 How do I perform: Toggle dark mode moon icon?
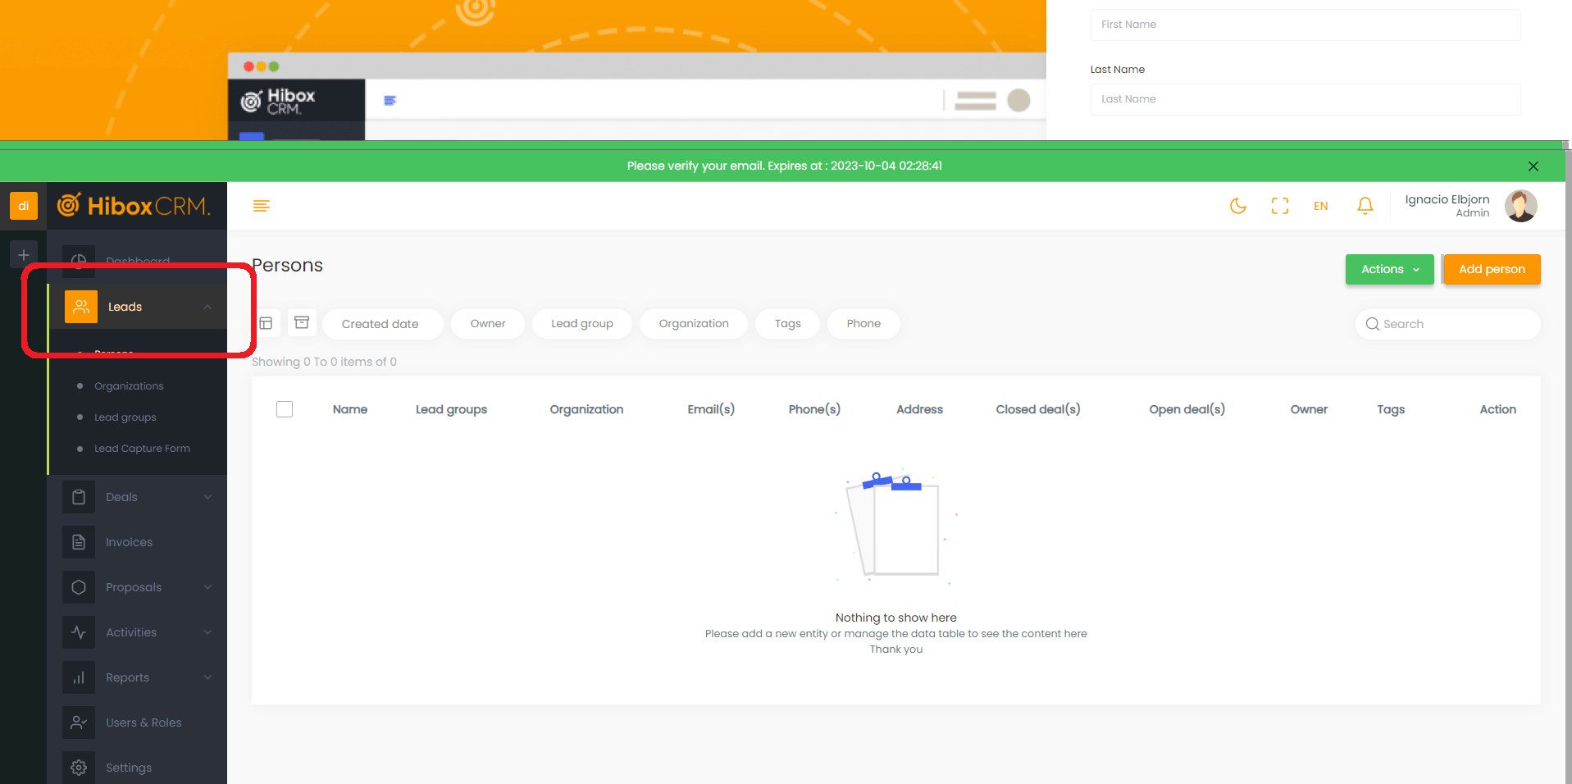pos(1237,206)
